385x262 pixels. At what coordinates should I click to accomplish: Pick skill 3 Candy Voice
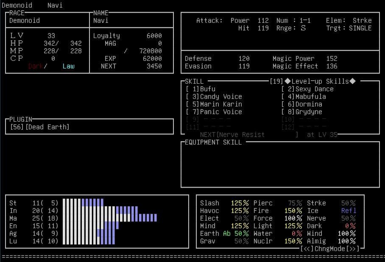click(214, 96)
